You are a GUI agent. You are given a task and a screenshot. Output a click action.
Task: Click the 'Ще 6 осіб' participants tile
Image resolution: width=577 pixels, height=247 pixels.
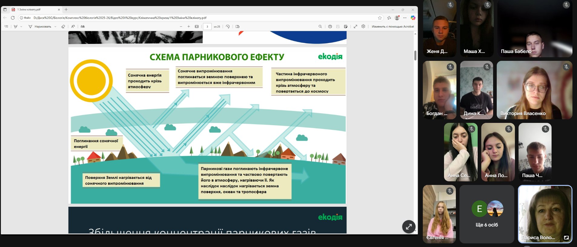pos(487,214)
